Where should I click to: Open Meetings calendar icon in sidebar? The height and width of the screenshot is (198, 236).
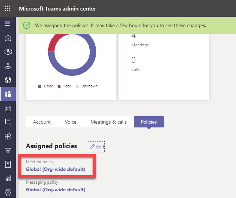8,108
